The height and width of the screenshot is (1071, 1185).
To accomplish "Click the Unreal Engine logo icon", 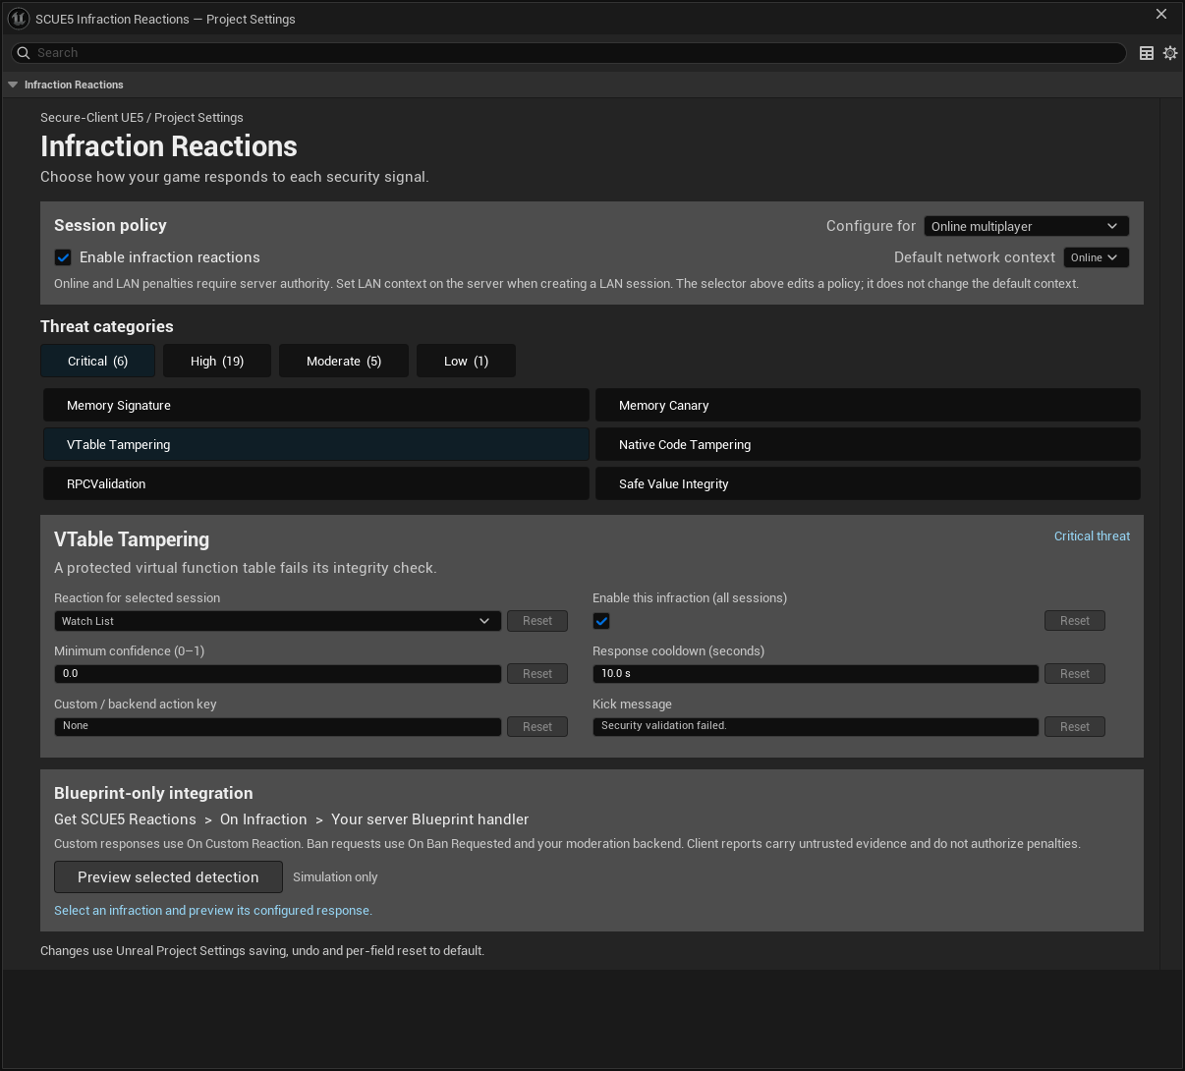I will pos(18,19).
